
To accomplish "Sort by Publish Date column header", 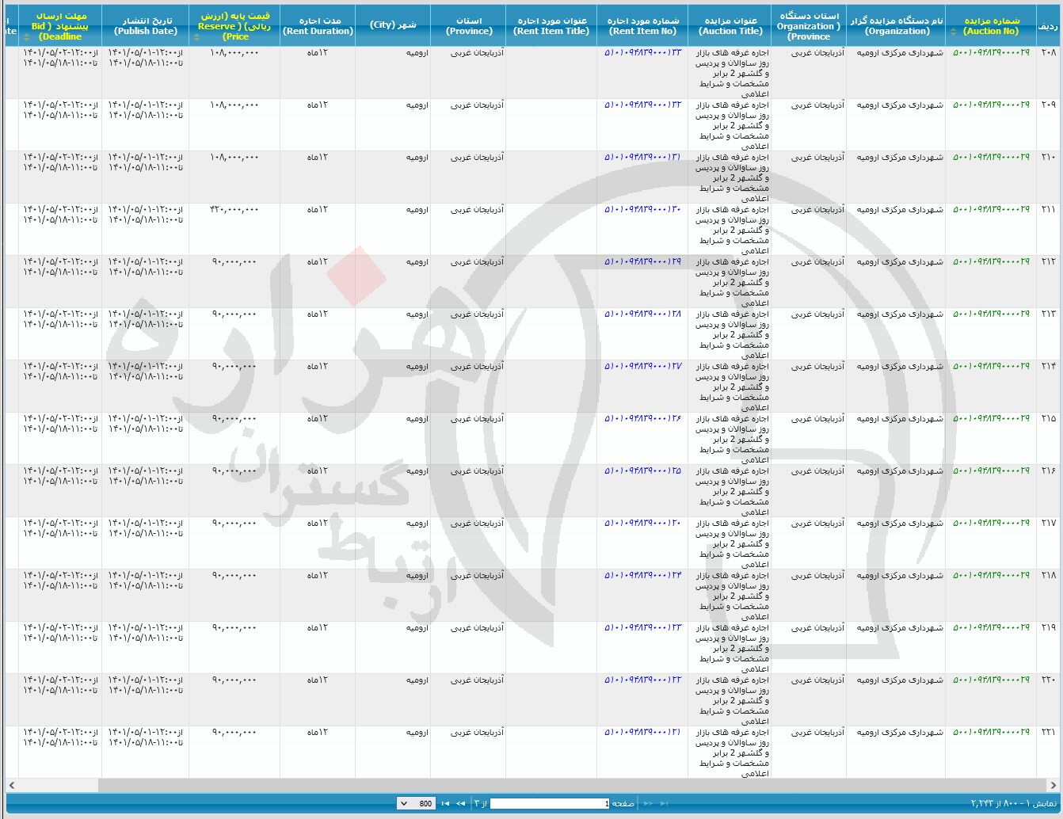I will (146, 26).
